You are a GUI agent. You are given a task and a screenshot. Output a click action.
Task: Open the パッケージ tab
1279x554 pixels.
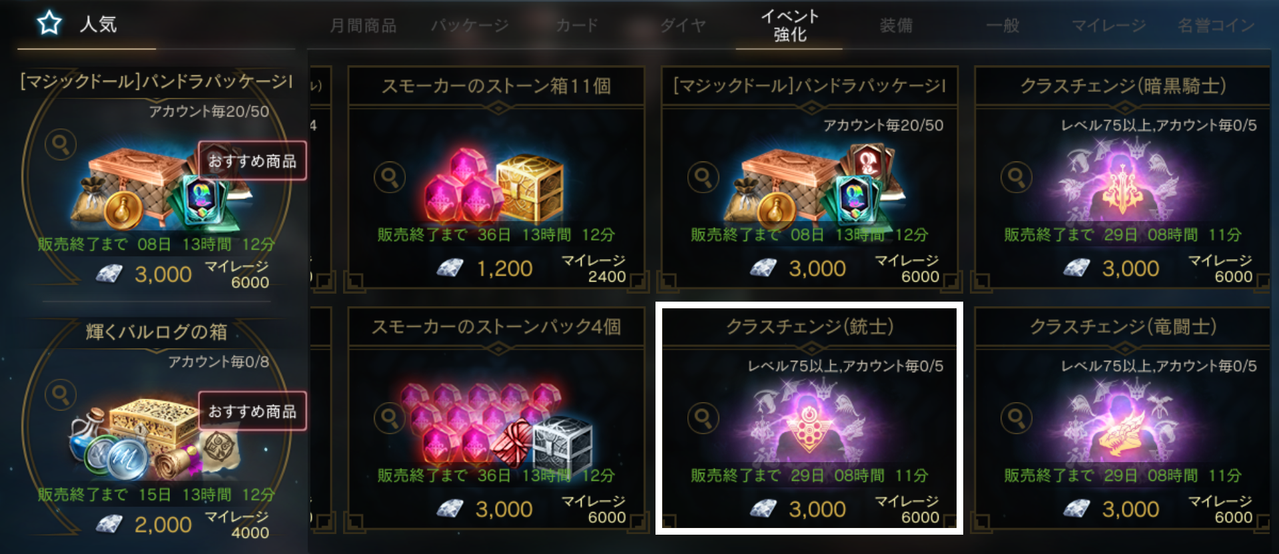470,26
